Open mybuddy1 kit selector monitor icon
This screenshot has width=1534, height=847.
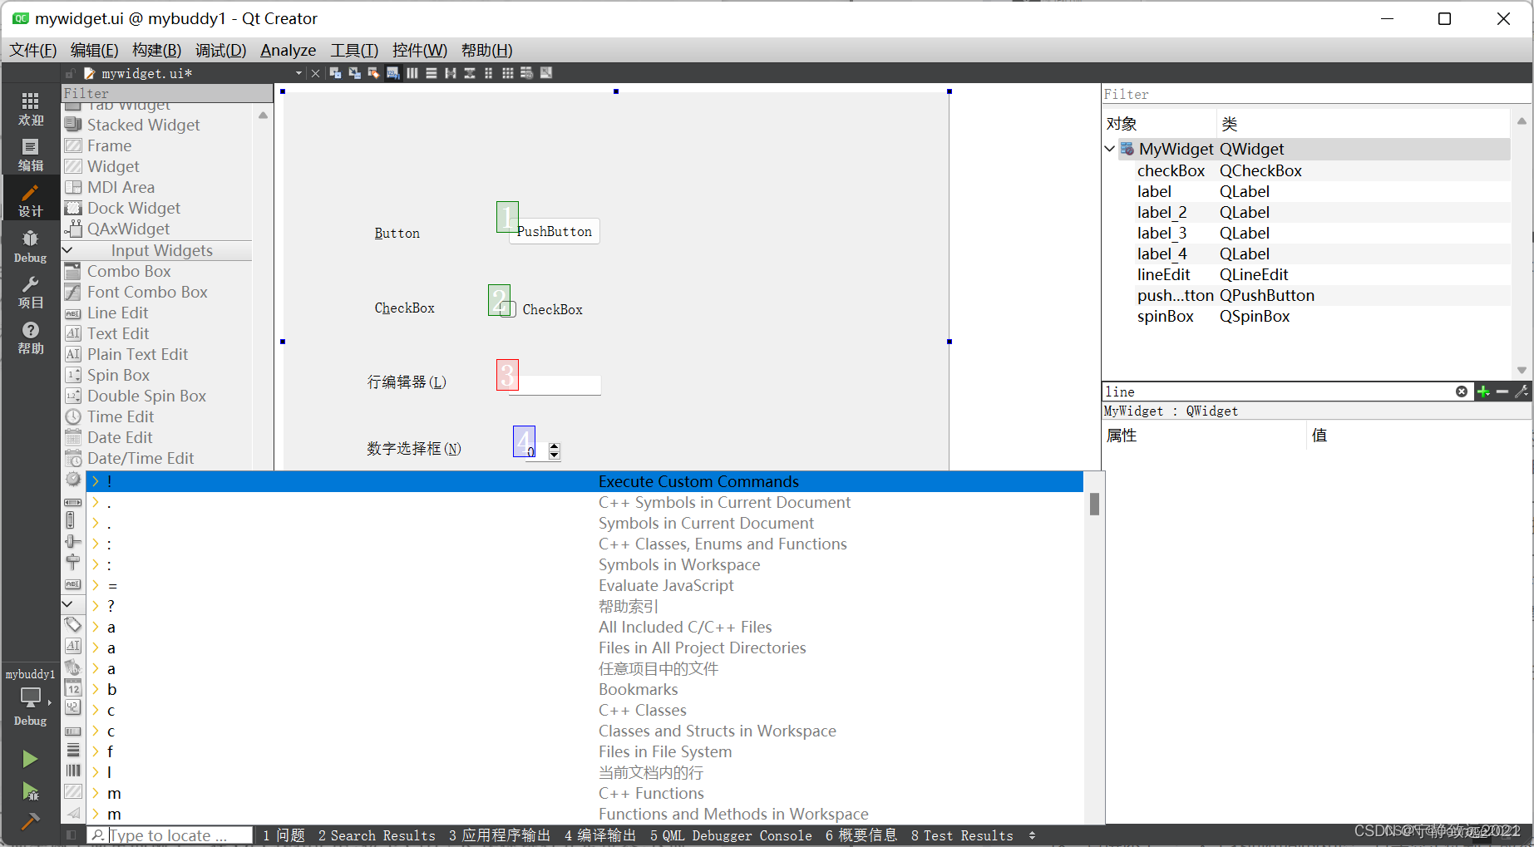click(x=30, y=698)
